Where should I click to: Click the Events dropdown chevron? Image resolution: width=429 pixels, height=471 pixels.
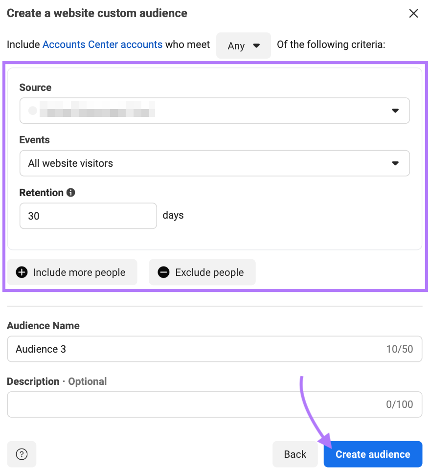pos(395,163)
